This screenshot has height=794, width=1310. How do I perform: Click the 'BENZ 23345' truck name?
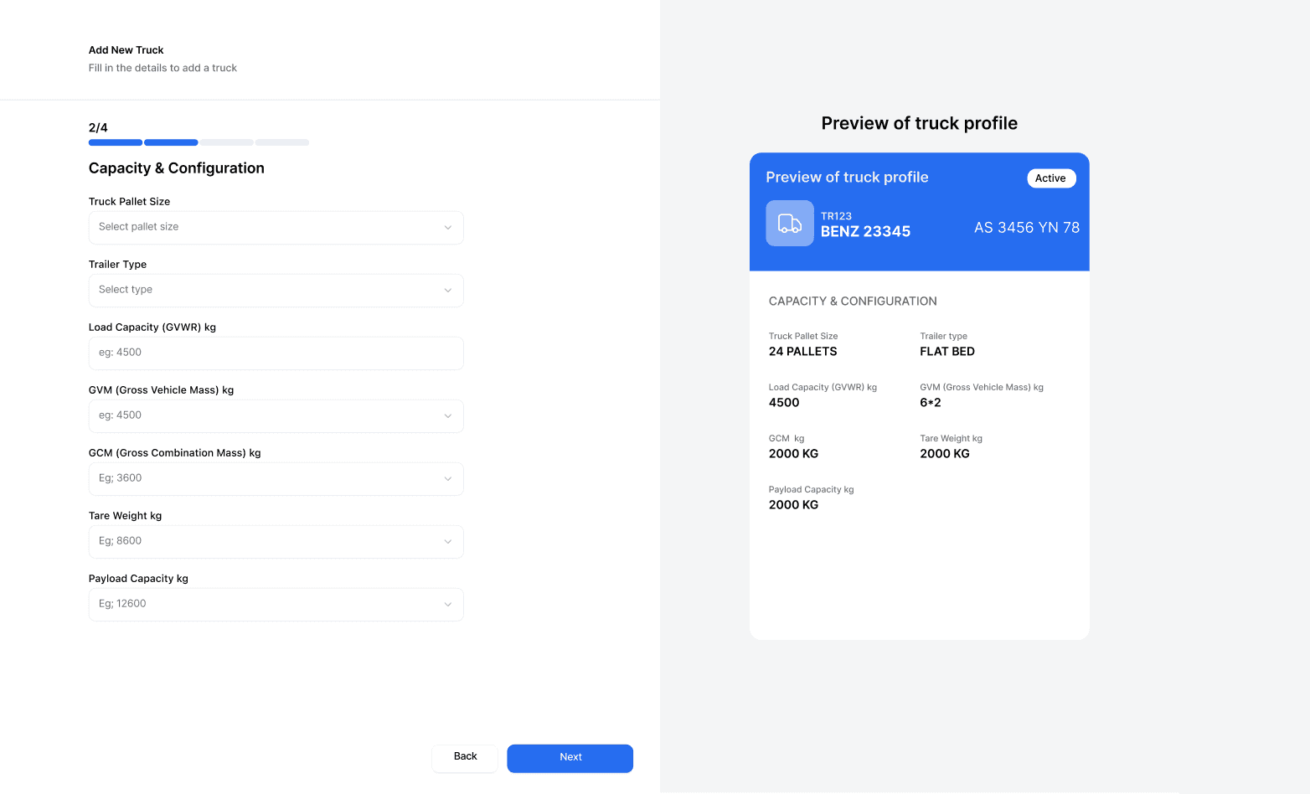(865, 232)
